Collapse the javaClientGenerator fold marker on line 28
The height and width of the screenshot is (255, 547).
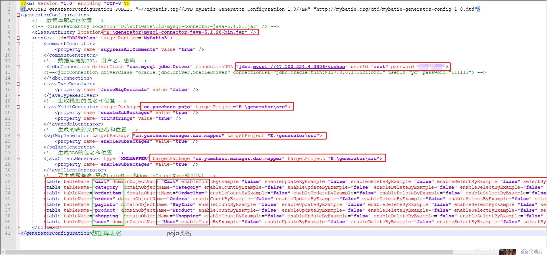coord(18,159)
